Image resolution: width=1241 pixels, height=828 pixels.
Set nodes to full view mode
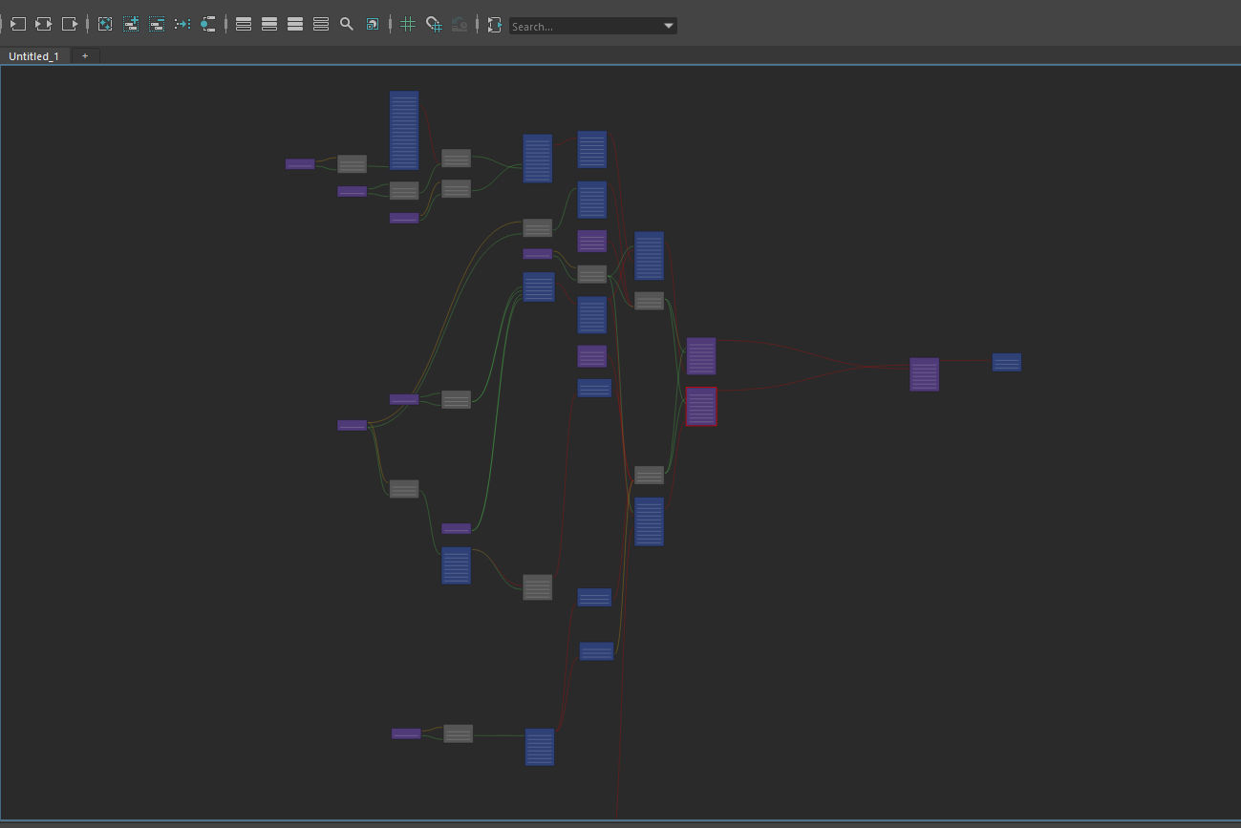click(x=295, y=24)
